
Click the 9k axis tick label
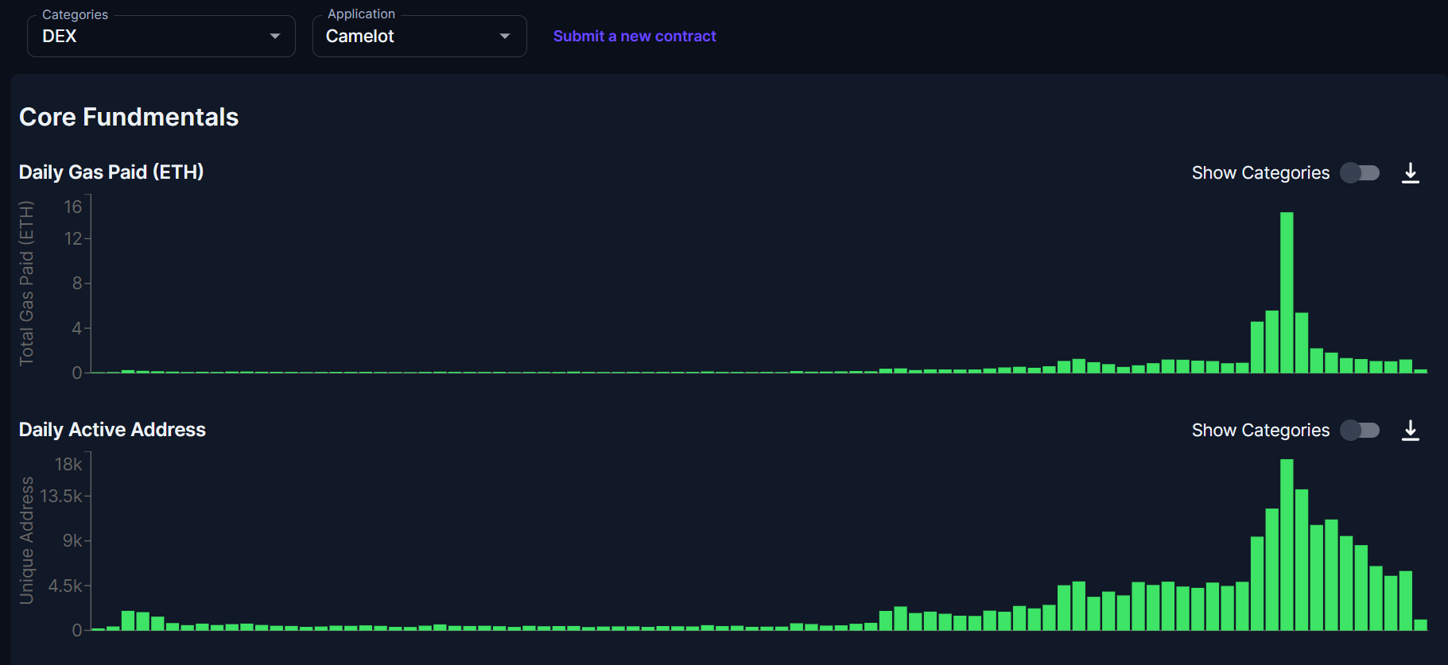pos(72,540)
